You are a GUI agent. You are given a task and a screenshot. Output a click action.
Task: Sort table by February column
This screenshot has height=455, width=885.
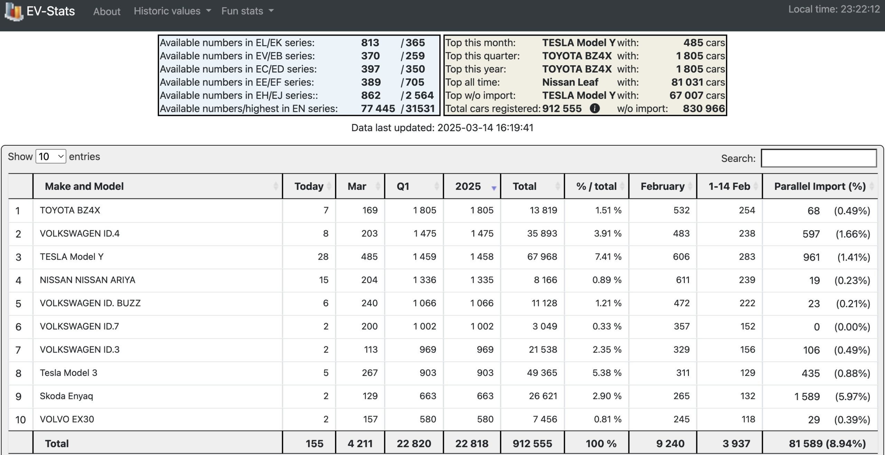point(663,186)
